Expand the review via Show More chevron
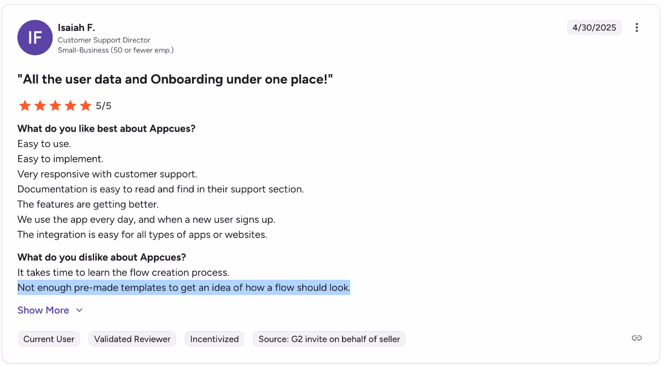Viewport: 664px width, 366px height. coord(79,310)
